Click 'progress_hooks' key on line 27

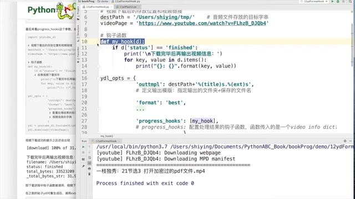click(x=159, y=121)
